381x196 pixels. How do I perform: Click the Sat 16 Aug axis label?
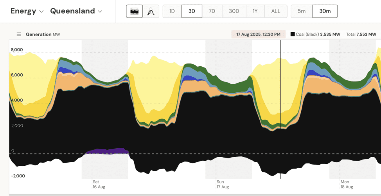[99, 184]
